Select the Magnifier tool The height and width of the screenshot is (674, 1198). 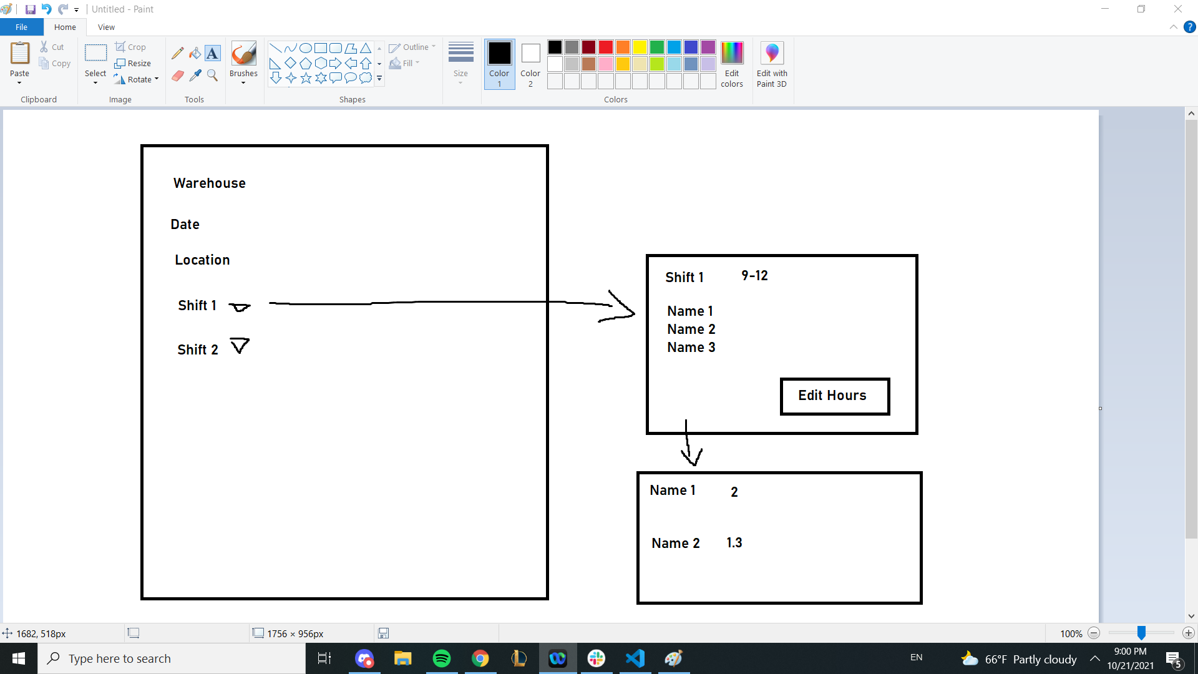pos(212,76)
